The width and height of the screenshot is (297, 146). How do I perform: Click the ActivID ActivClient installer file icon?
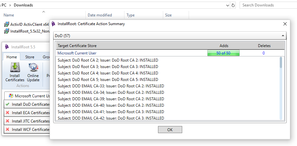[6, 24]
